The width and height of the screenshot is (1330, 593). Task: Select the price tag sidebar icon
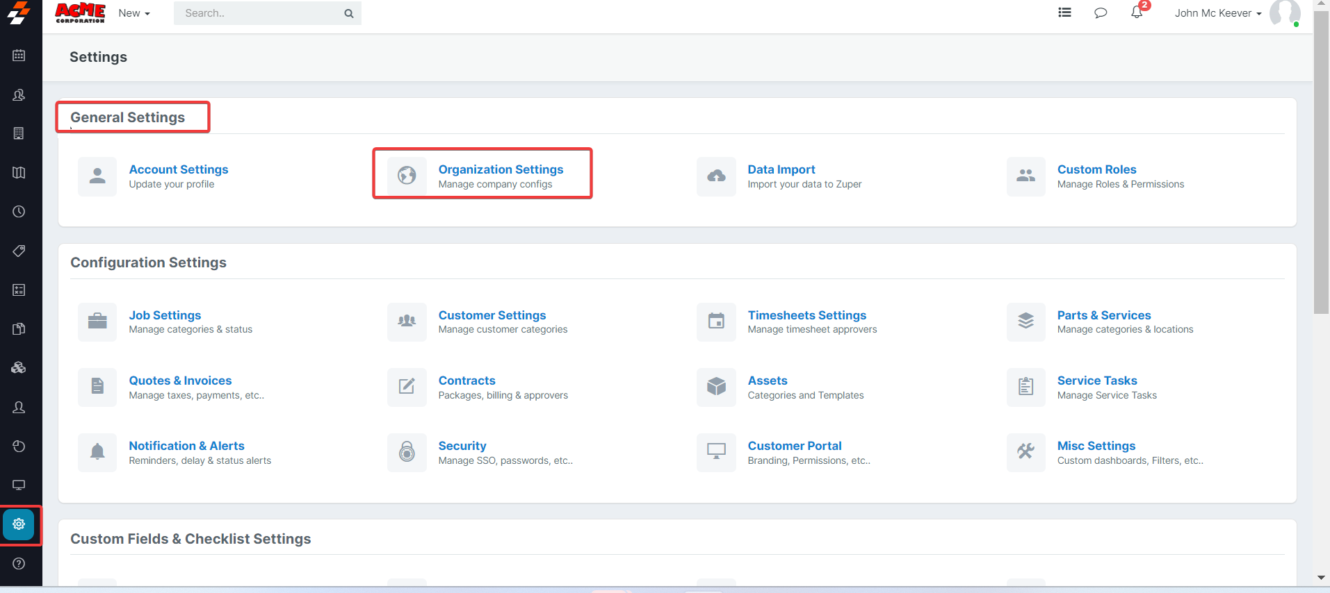point(19,251)
